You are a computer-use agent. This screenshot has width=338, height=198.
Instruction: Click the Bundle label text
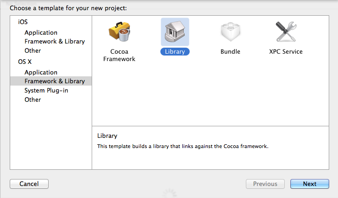[230, 52]
